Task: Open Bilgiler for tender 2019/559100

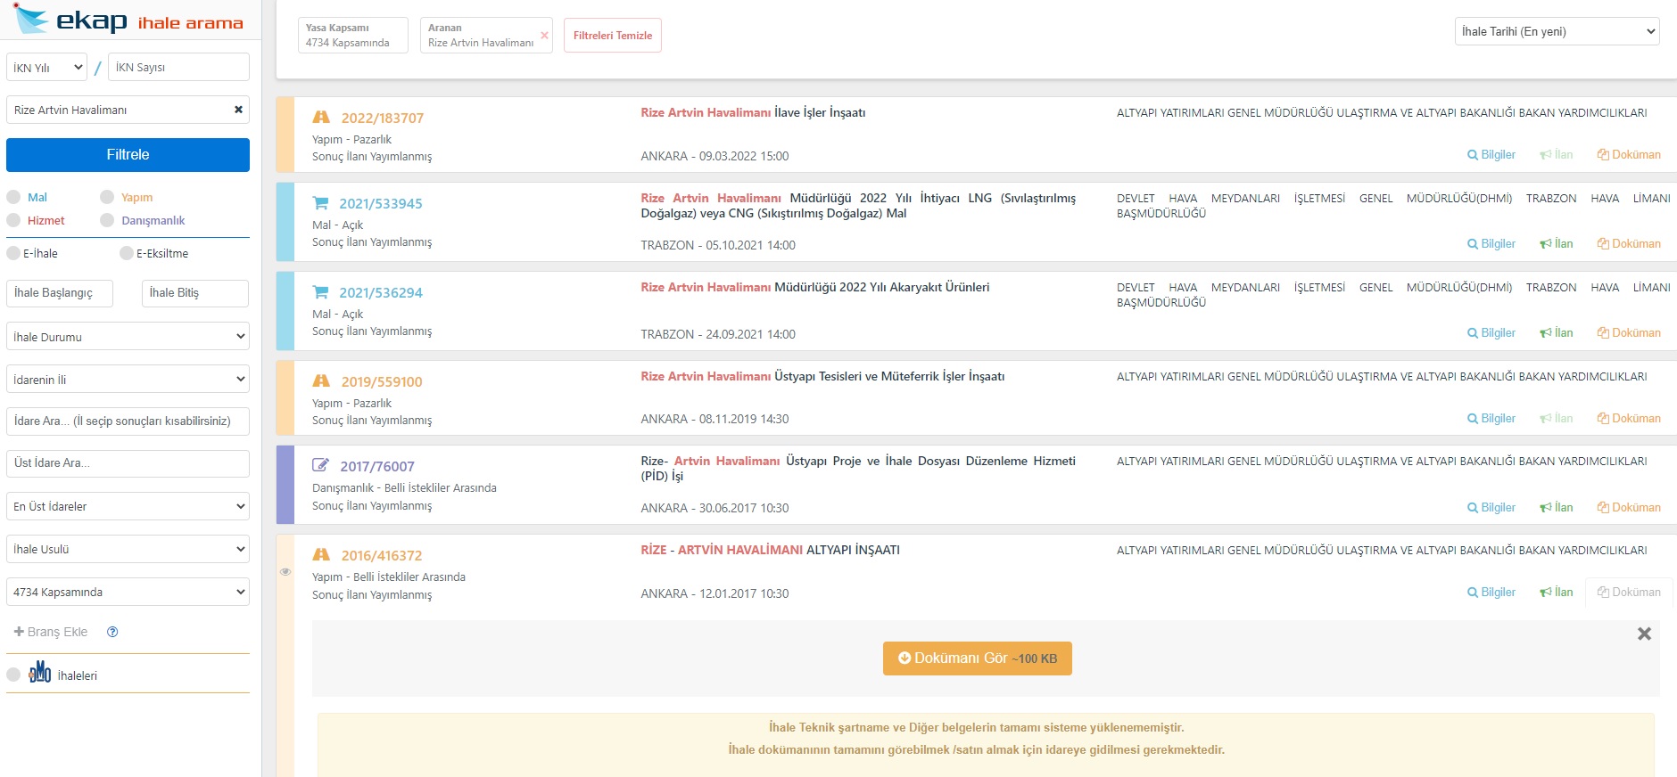Action: [1491, 418]
